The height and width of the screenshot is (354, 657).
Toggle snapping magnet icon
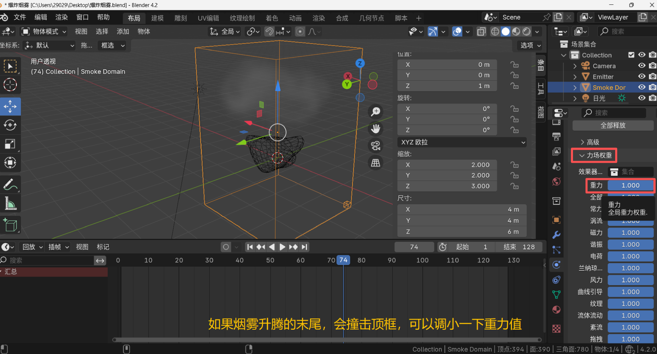[x=270, y=32]
